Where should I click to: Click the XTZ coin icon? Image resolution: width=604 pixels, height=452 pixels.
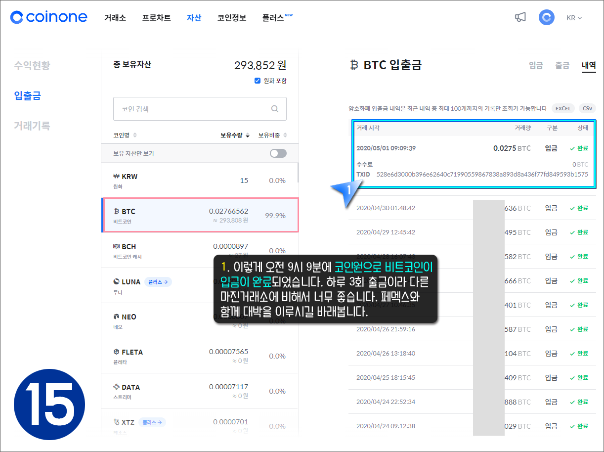(117, 422)
